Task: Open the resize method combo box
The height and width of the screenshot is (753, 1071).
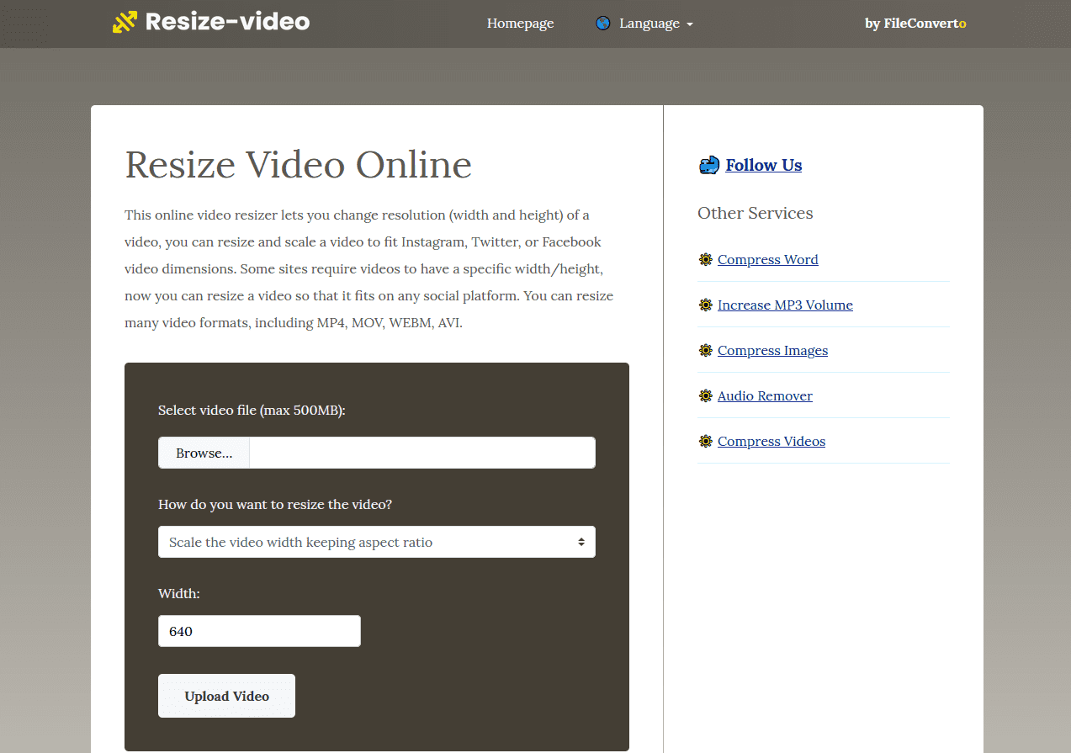Action: pyautogui.click(x=376, y=542)
